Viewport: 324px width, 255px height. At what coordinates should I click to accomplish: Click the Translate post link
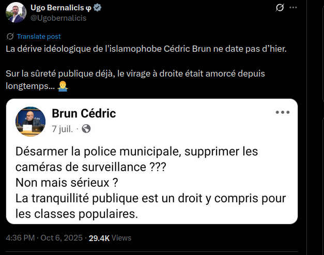coord(39,37)
